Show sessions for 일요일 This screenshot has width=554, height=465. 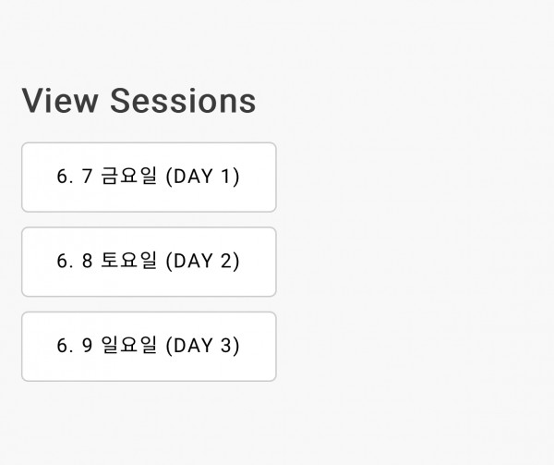coord(149,347)
